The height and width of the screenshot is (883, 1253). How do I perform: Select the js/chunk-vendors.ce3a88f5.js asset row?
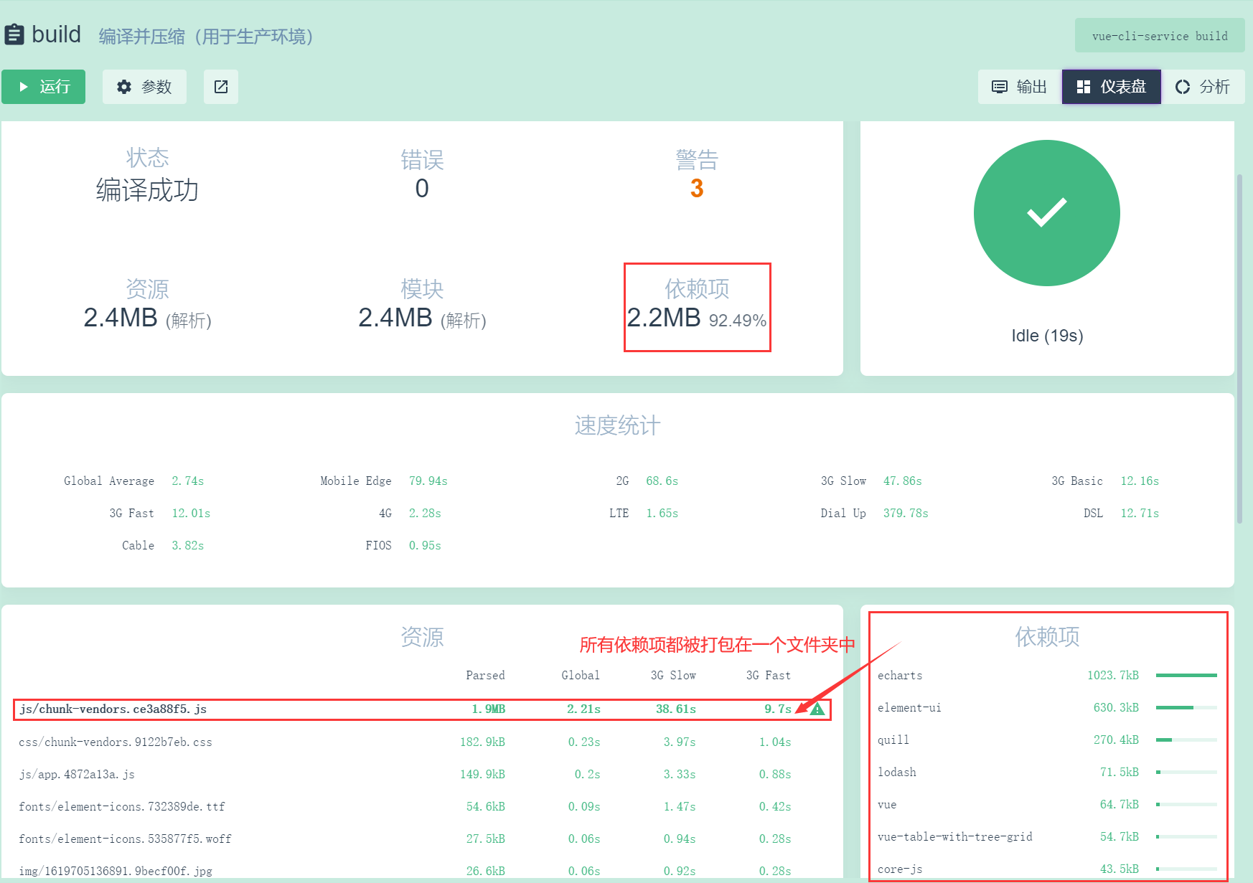(113, 709)
